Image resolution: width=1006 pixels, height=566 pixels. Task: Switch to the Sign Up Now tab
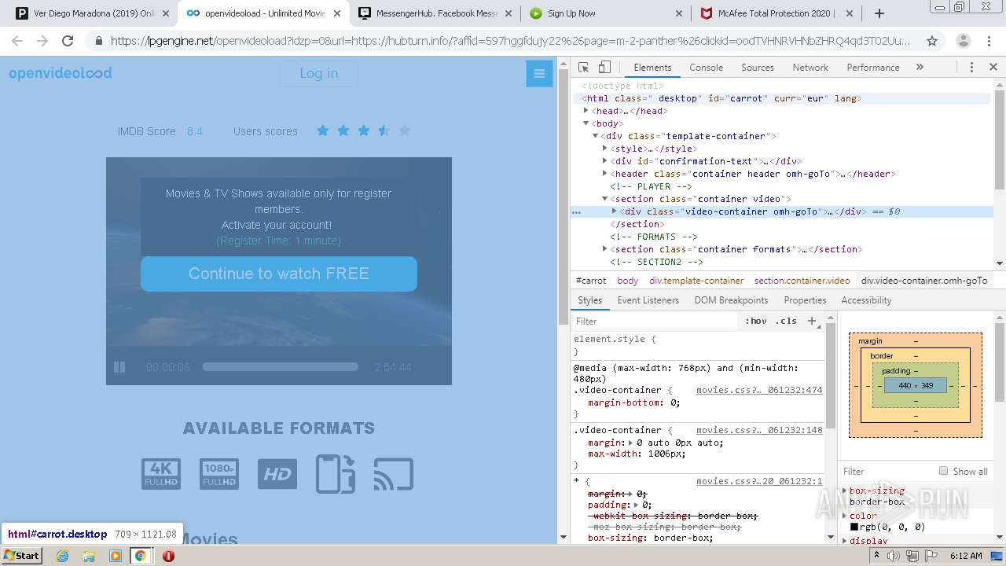[607, 13]
